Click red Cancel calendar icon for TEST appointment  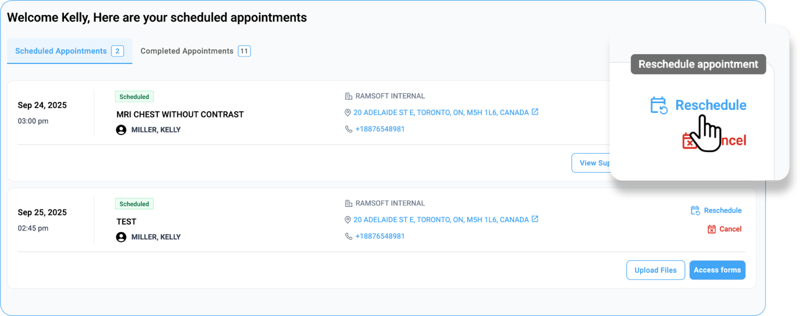711,229
